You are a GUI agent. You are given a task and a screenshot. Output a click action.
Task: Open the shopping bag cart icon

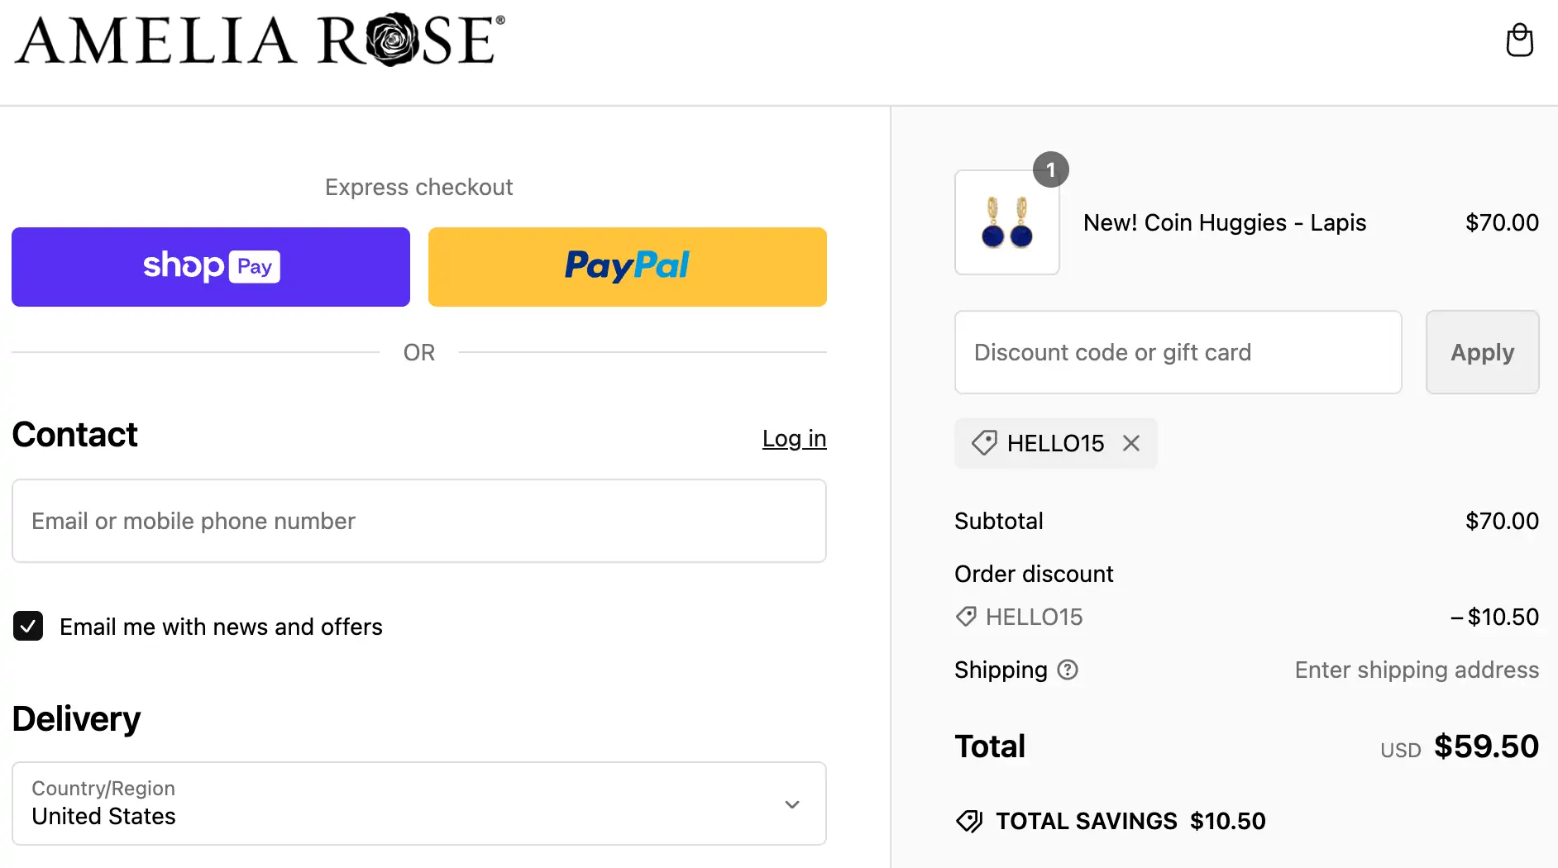click(x=1519, y=41)
